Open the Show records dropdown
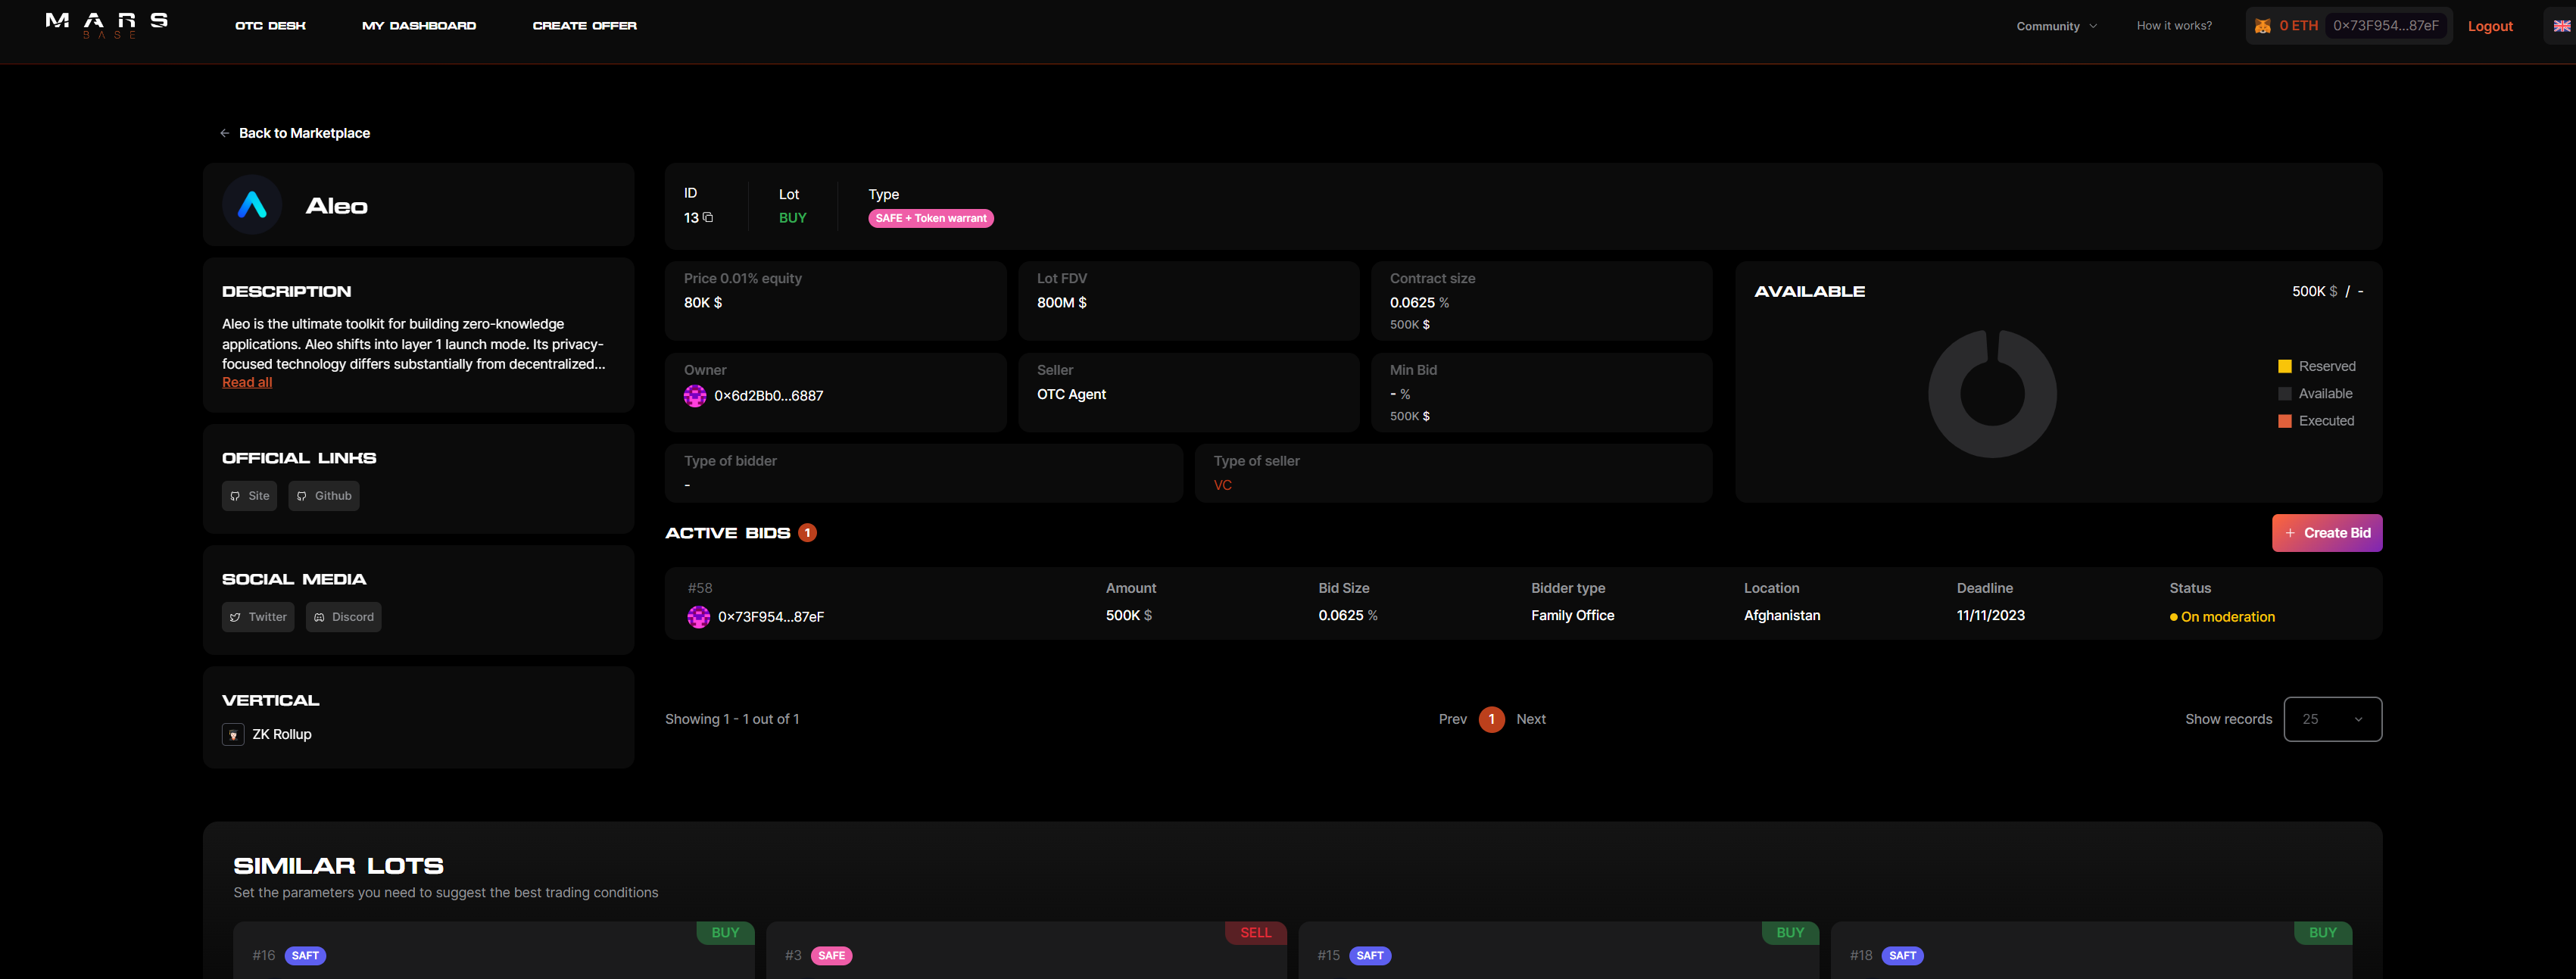Viewport: 2576px width, 979px height. coord(2332,719)
